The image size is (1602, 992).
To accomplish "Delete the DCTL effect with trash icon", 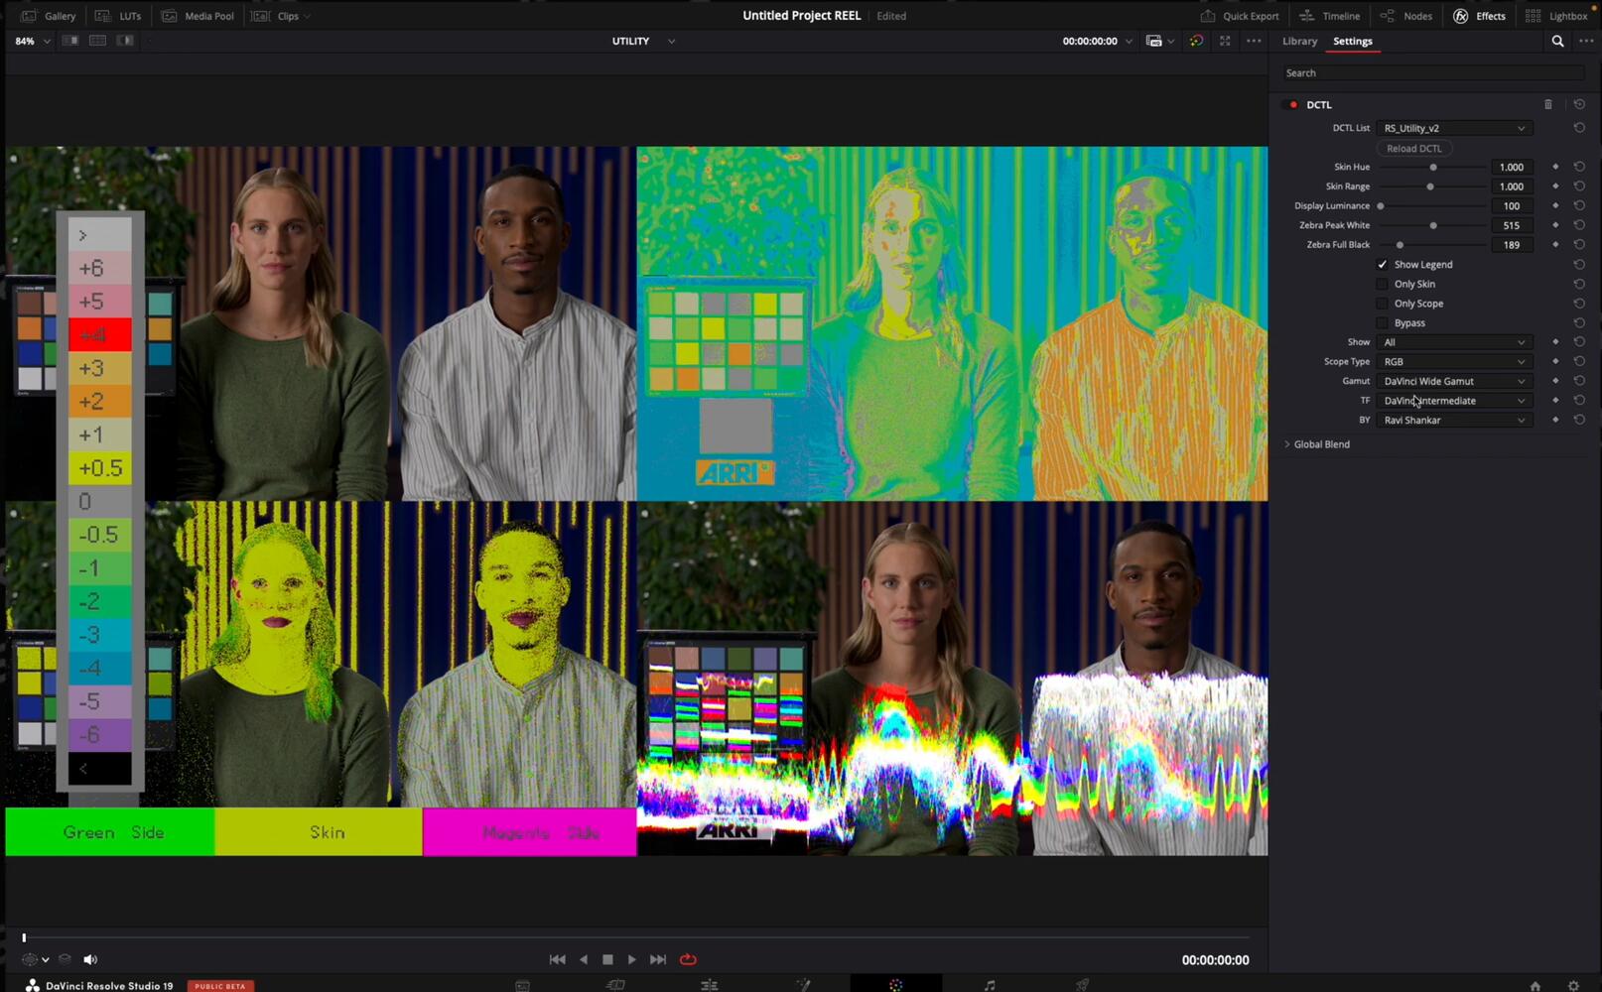I will point(1547,104).
